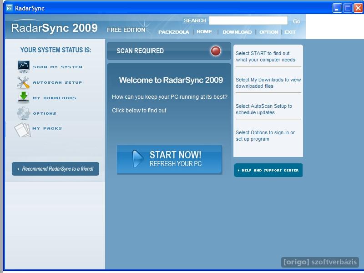The width and height of the screenshot is (364, 273).
Task: Open the Help and Support Center button
Action: point(268,170)
